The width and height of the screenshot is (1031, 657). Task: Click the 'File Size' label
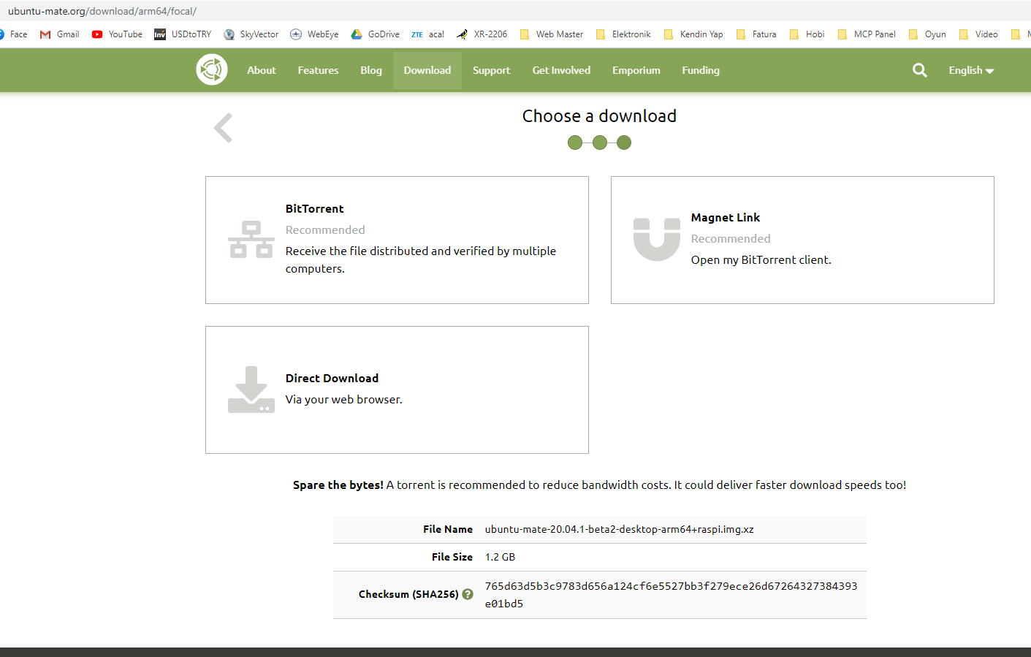point(452,557)
